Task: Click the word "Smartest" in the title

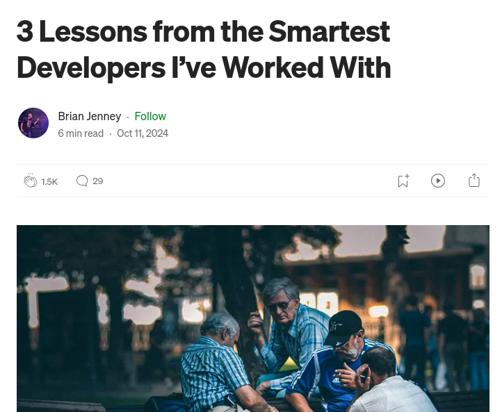Action: (x=329, y=31)
